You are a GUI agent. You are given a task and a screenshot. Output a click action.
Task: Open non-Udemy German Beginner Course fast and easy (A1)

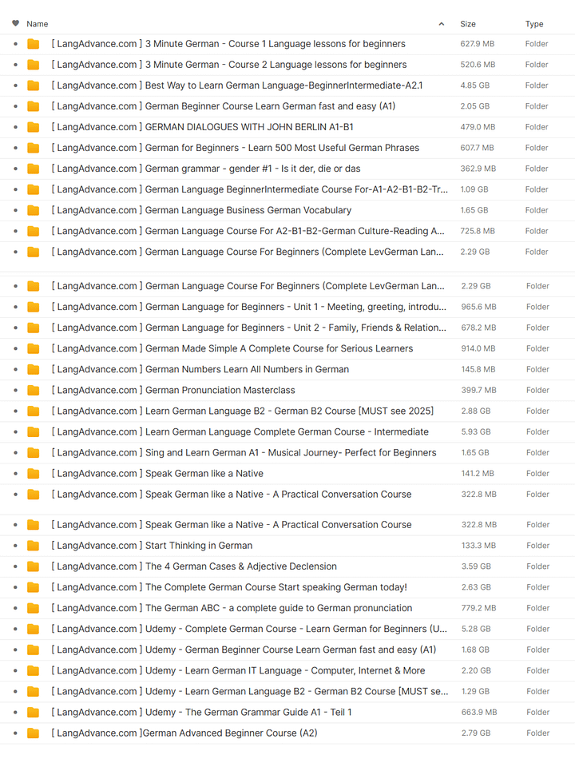pos(224,106)
